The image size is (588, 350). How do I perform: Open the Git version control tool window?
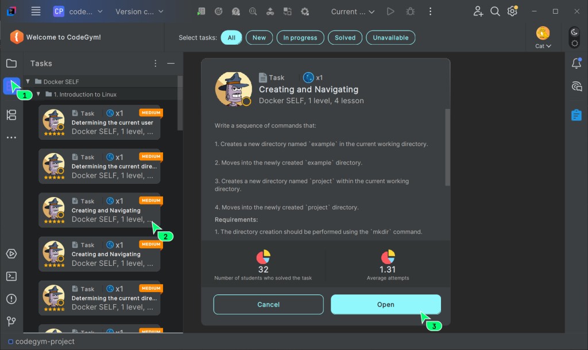pos(11,321)
